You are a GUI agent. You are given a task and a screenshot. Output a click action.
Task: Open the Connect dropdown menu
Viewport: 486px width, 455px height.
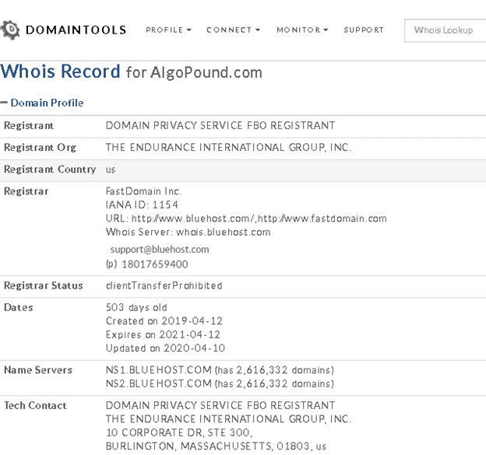234,30
